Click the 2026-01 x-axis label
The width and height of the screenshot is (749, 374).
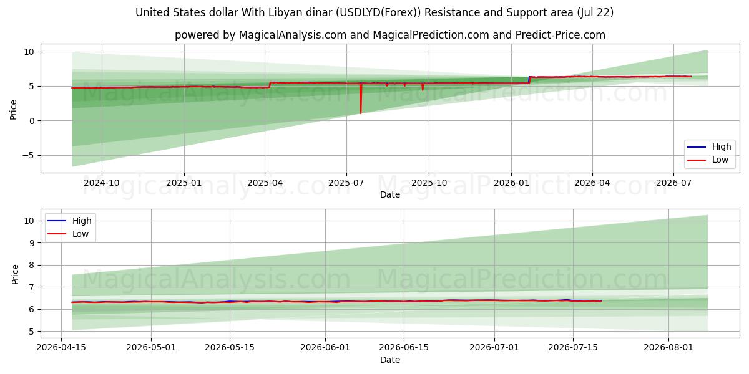(x=511, y=182)
